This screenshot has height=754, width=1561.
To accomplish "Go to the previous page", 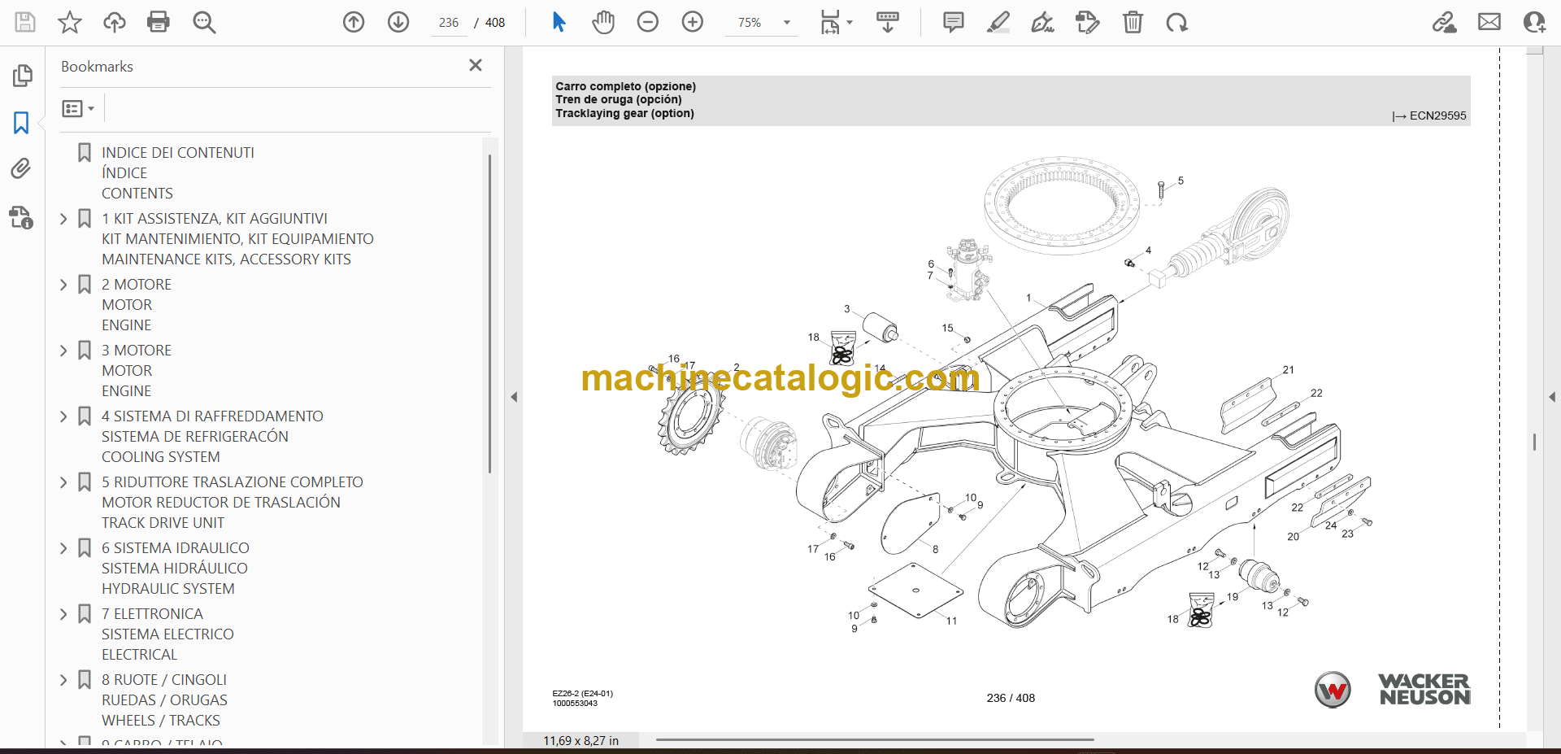I will pyautogui.click(x=354, y=22).
